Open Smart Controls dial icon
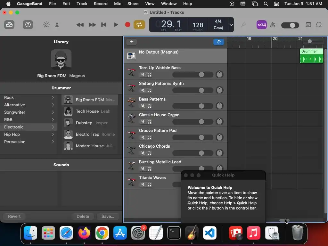328x246 pixels. tap(46, 25)
